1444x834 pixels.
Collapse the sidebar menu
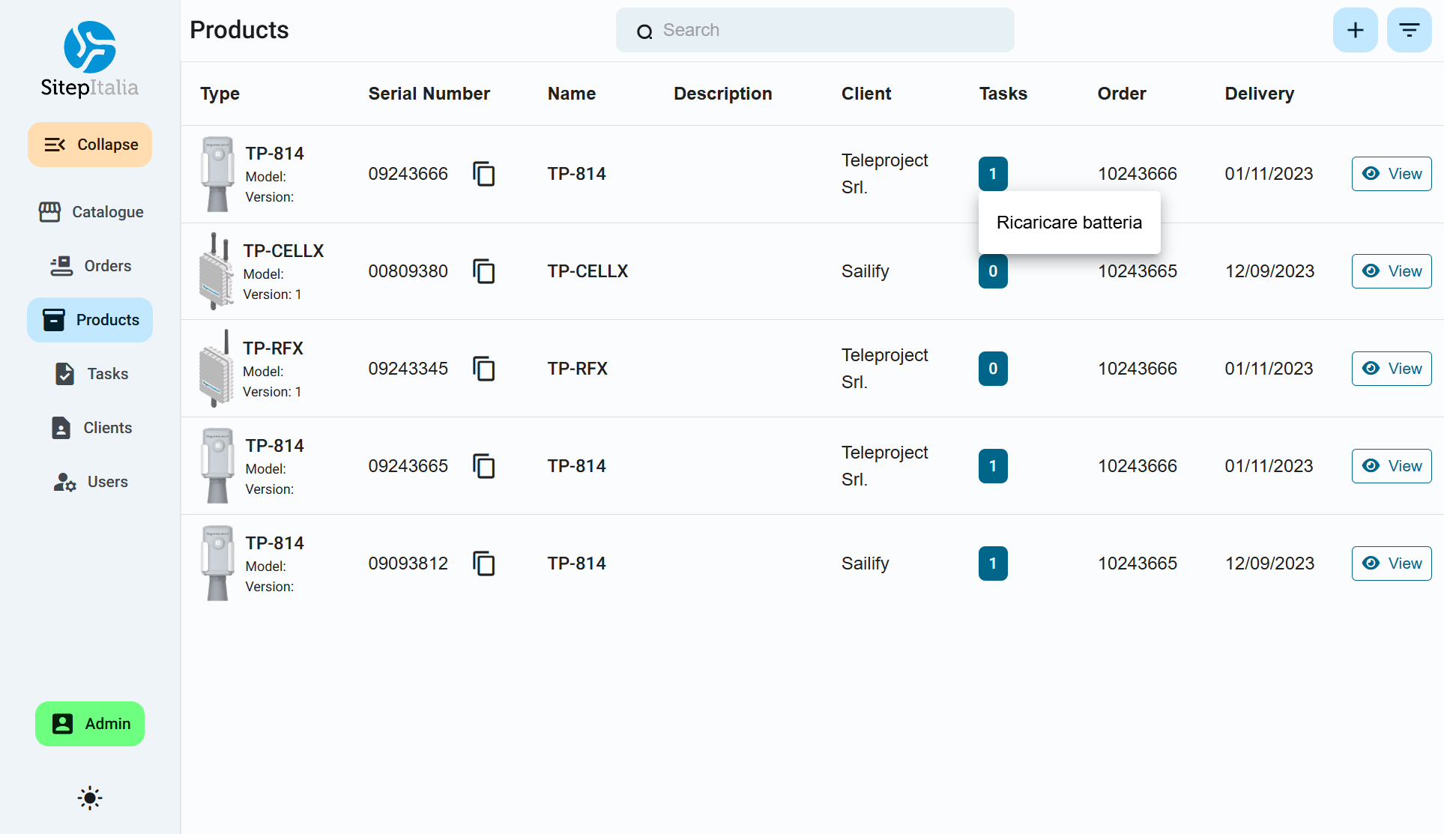click(x=90, y=145)
